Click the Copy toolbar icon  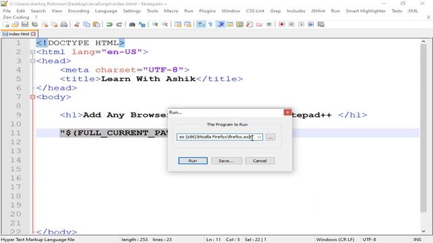(87, 24)
